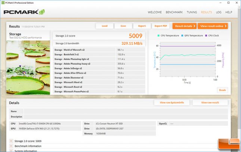Open the WELCOME tab

click(155, 12)
